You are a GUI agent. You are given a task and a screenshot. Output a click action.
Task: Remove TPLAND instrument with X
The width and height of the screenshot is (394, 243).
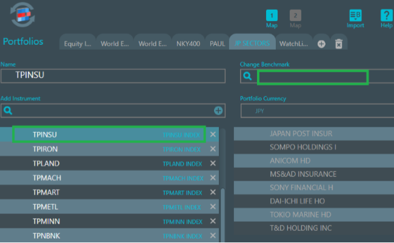(213, 164)
